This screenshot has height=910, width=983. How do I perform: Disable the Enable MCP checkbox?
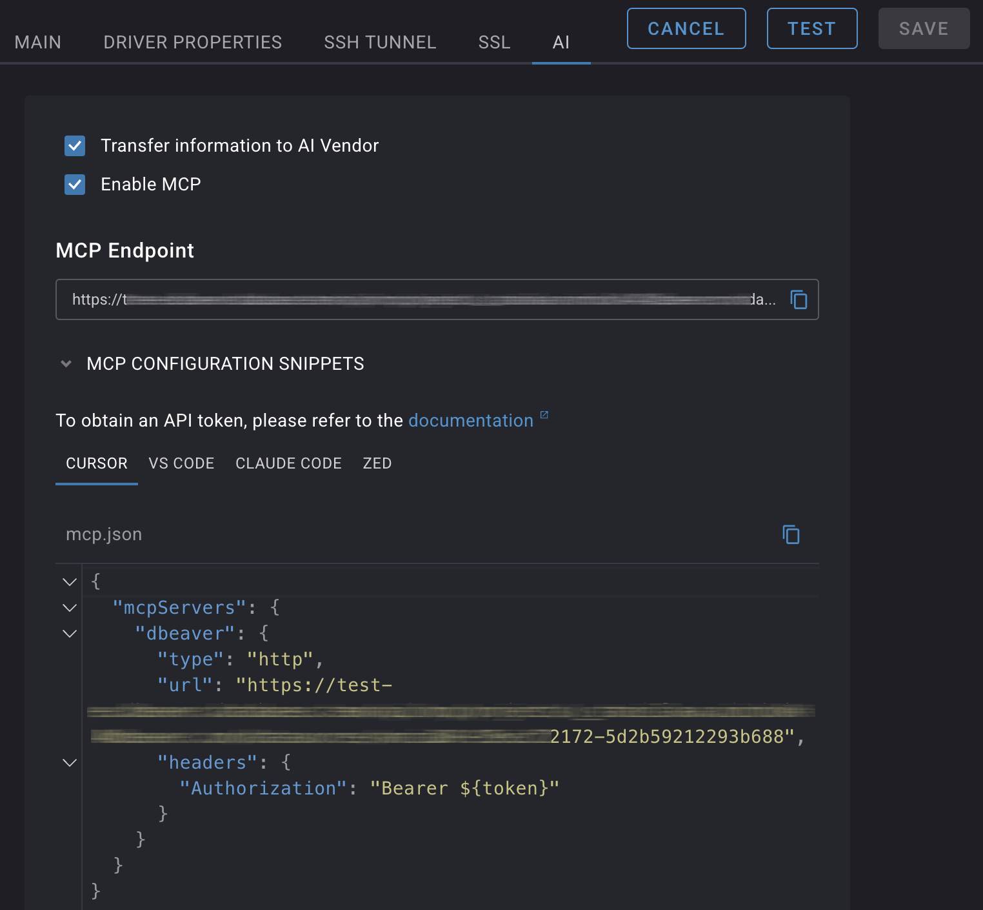[x=75, y=185]
